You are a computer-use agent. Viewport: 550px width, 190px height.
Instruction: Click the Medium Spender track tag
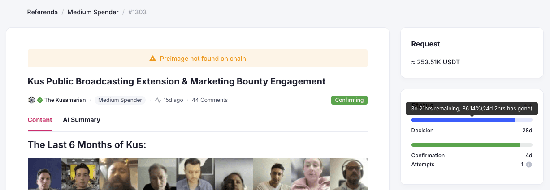click(x=120, y=100)
